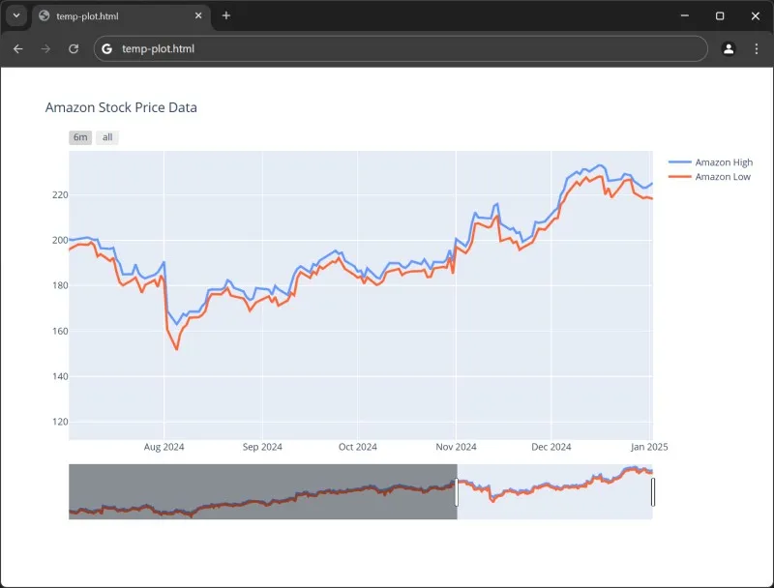
Task: Close the temp-plot.html tab
Action: (x=198, y=15)
